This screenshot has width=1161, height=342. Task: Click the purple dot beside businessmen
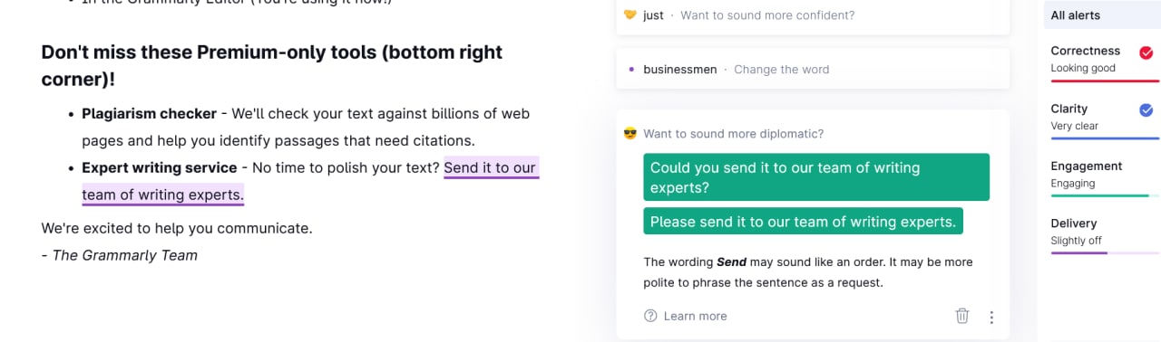coord(630,70)
